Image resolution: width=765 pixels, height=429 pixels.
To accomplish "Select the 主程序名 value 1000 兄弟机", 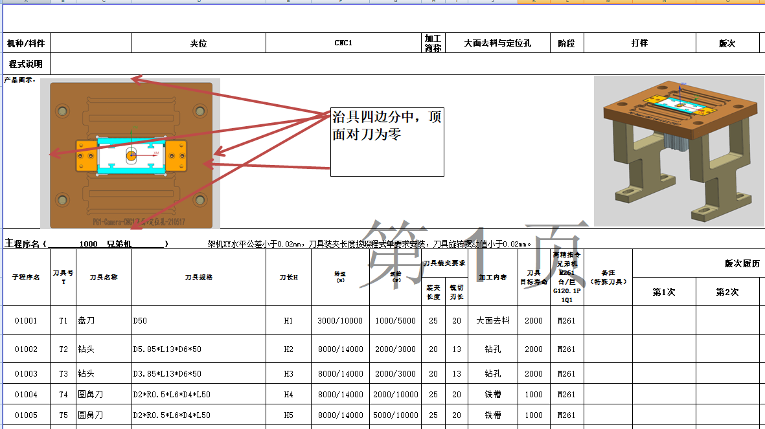I will click(104, 240).
